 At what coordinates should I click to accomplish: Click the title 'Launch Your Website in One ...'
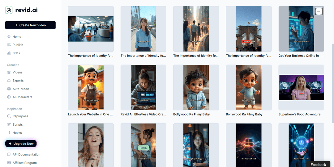click(x=90, y=114)
